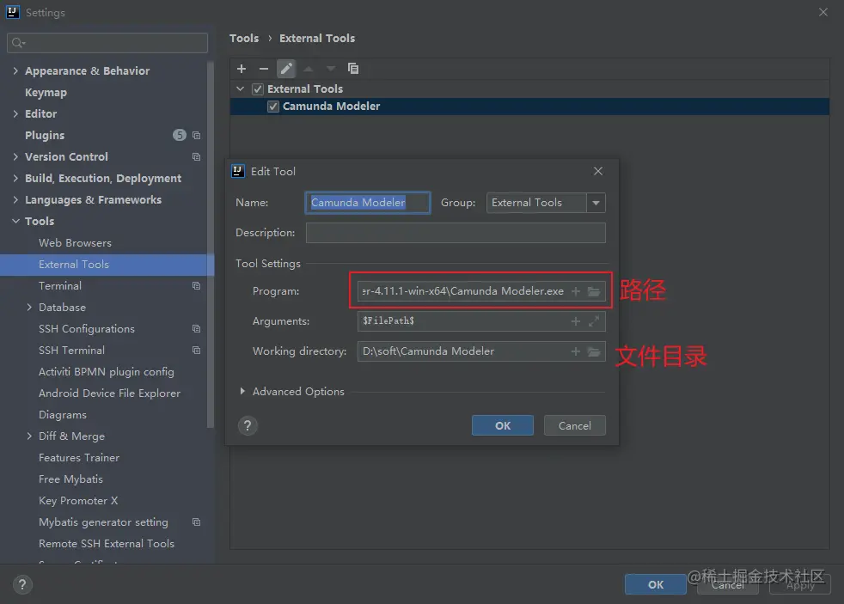Click the Plugins update count badge
The height and width of the screenshot is (604, 844).
(180, 135)
